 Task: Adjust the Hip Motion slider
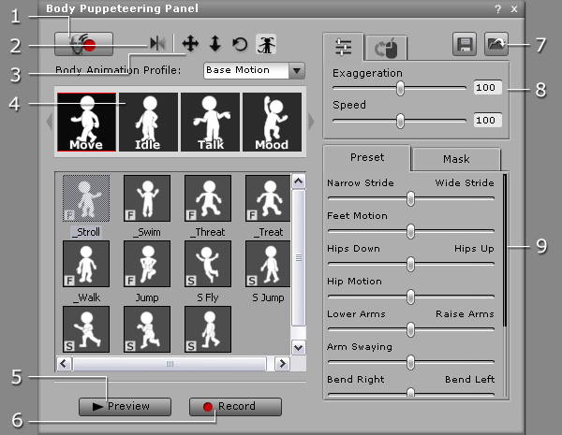[x=411, y=297]
